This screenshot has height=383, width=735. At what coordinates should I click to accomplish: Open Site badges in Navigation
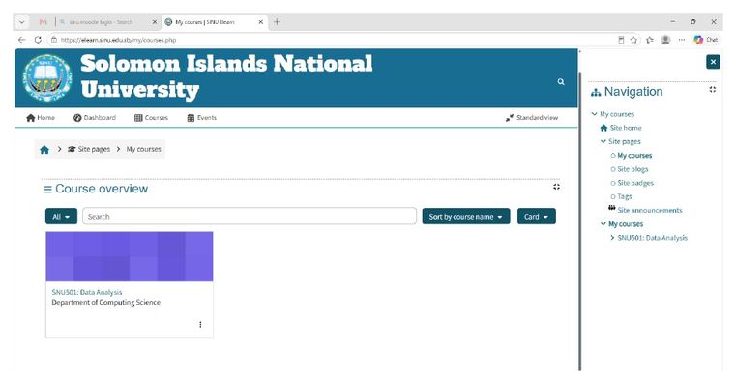tap(635, 183)
